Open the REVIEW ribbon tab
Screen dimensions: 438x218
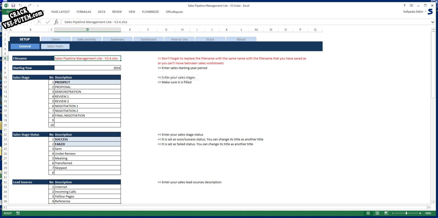(117, 12)
